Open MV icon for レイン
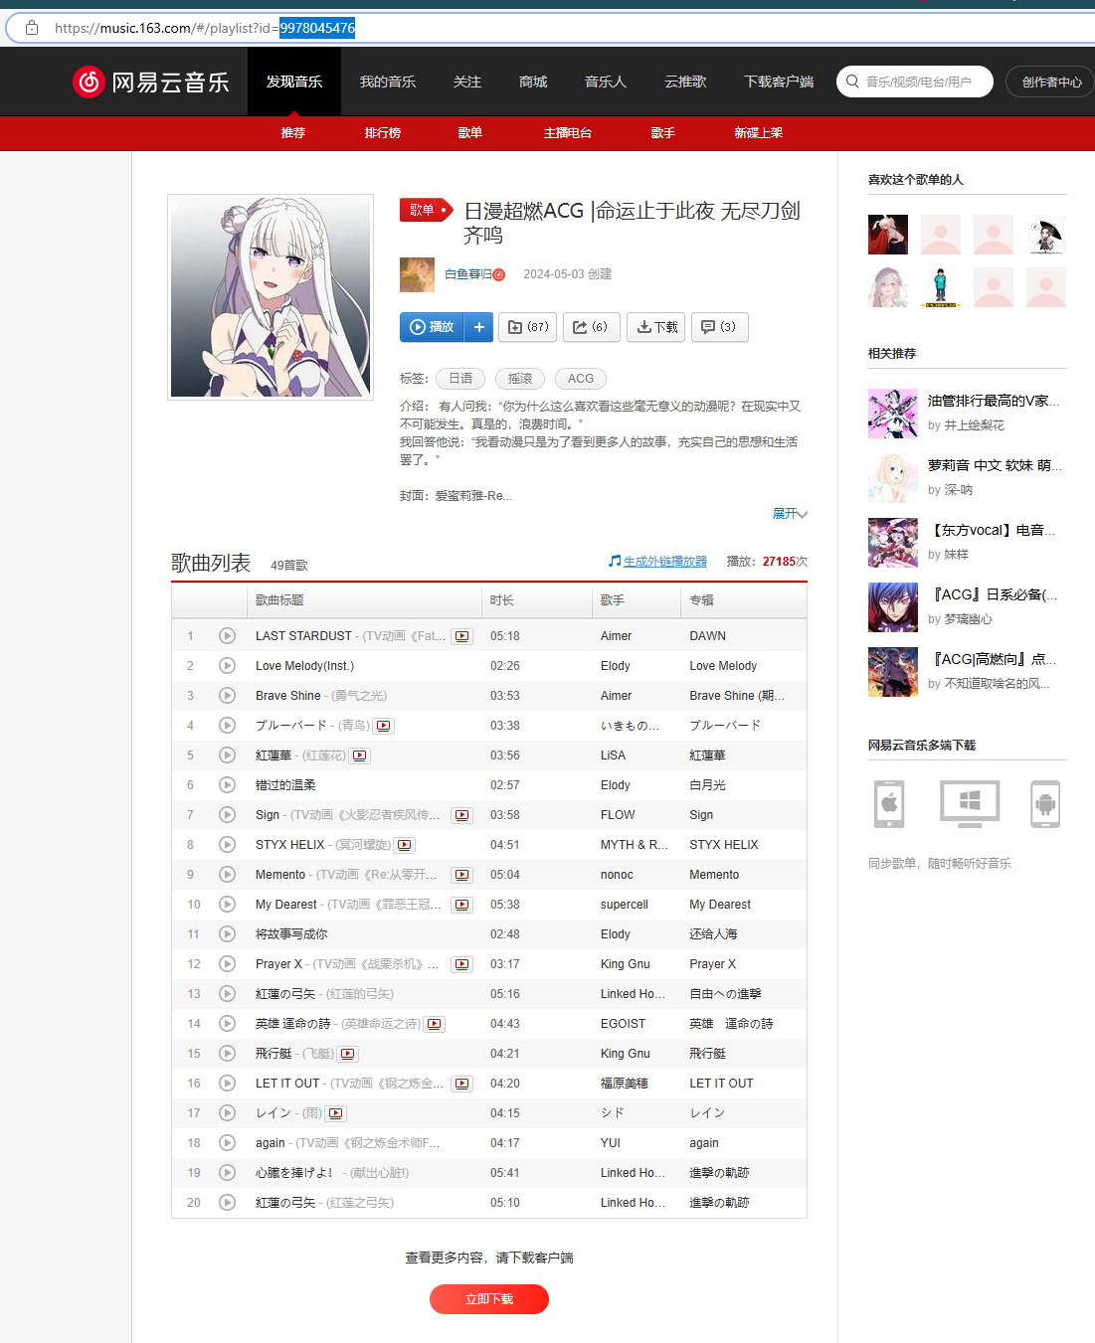This screenshot has width=1095, height=1343. pyautogui.click(x=336, y=1113)
